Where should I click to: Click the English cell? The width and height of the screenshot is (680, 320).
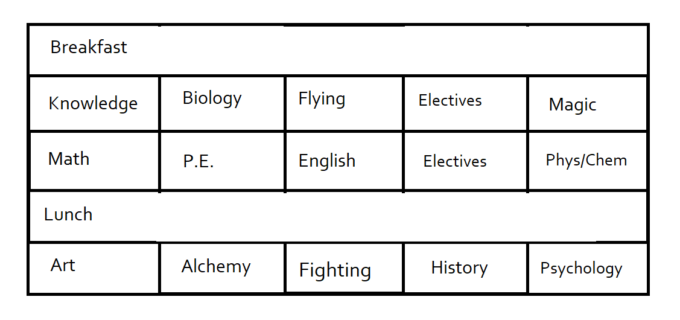[x=345, y=161]
